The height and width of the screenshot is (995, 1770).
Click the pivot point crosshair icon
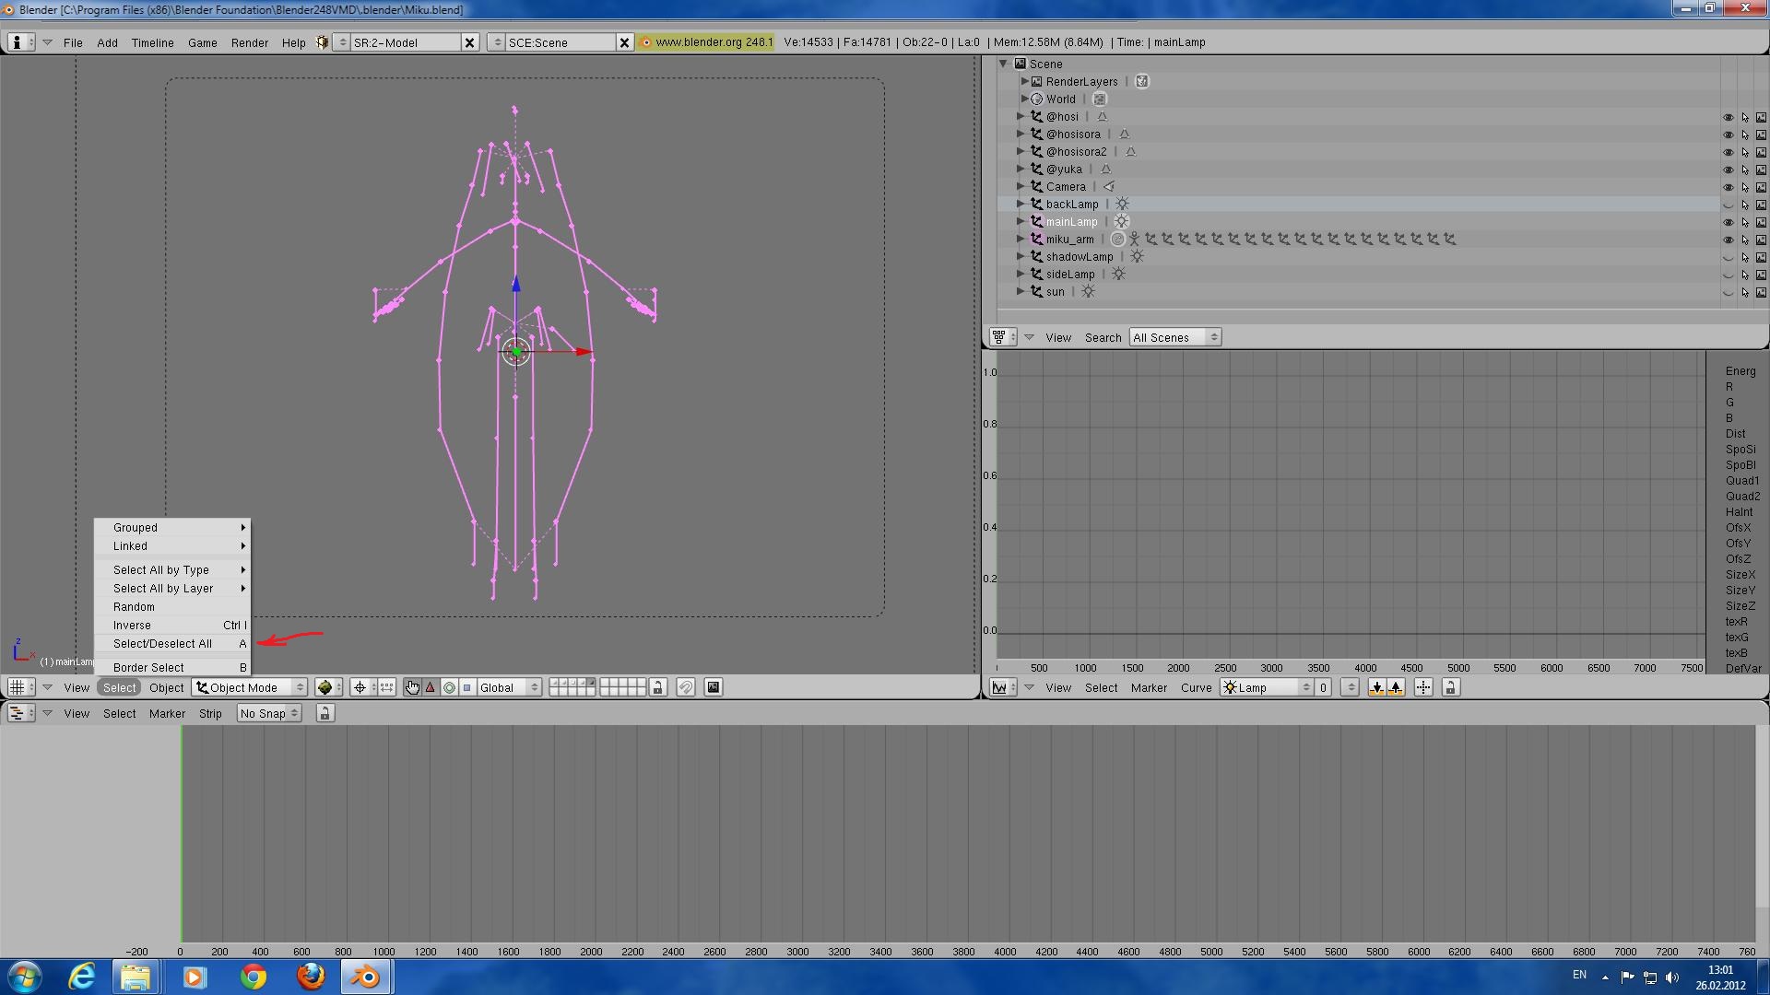click(x=360, y=687)
